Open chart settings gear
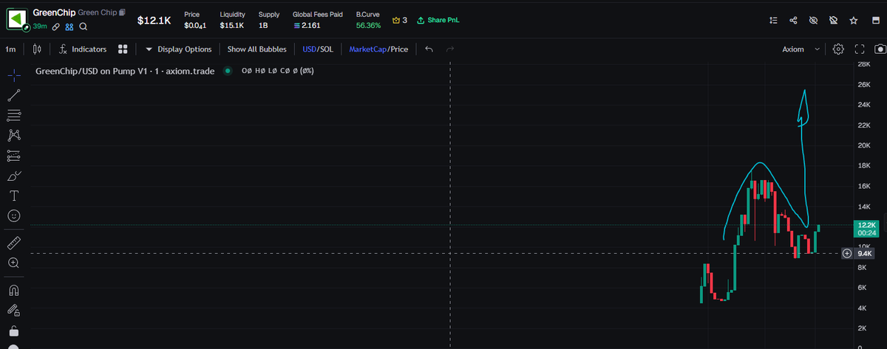 pos(838,49)
